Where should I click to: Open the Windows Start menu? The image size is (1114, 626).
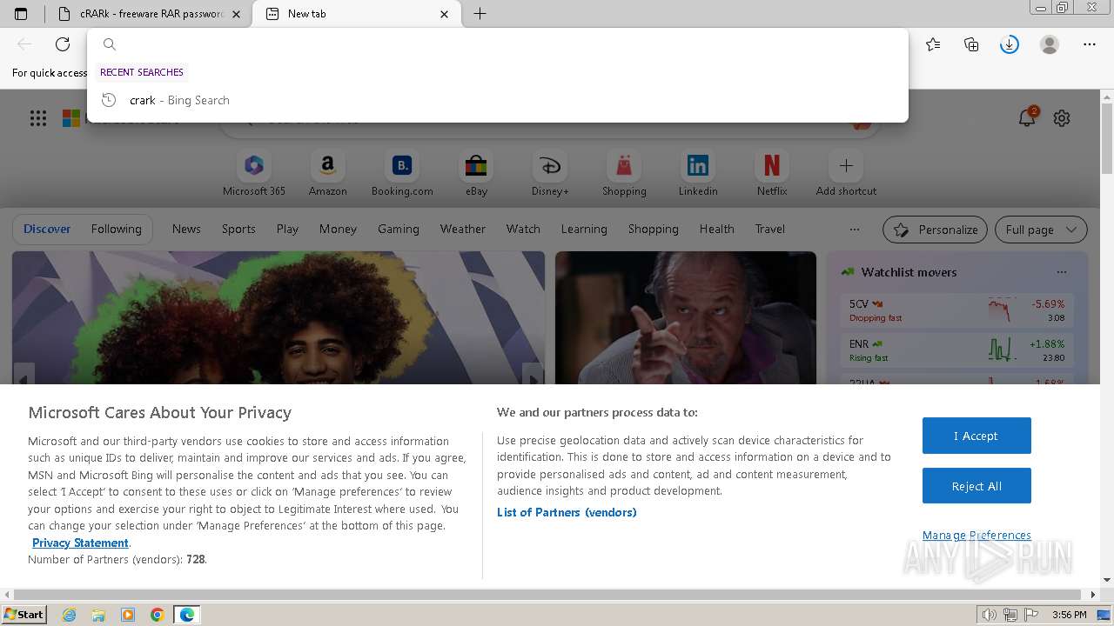click(x=24, y=614)
